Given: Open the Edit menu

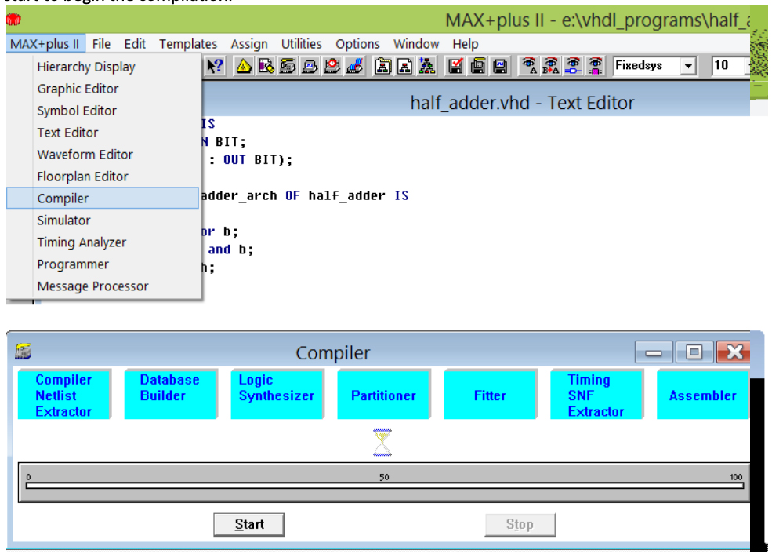Looking at the screenshot, I should [x=135, y=44].
